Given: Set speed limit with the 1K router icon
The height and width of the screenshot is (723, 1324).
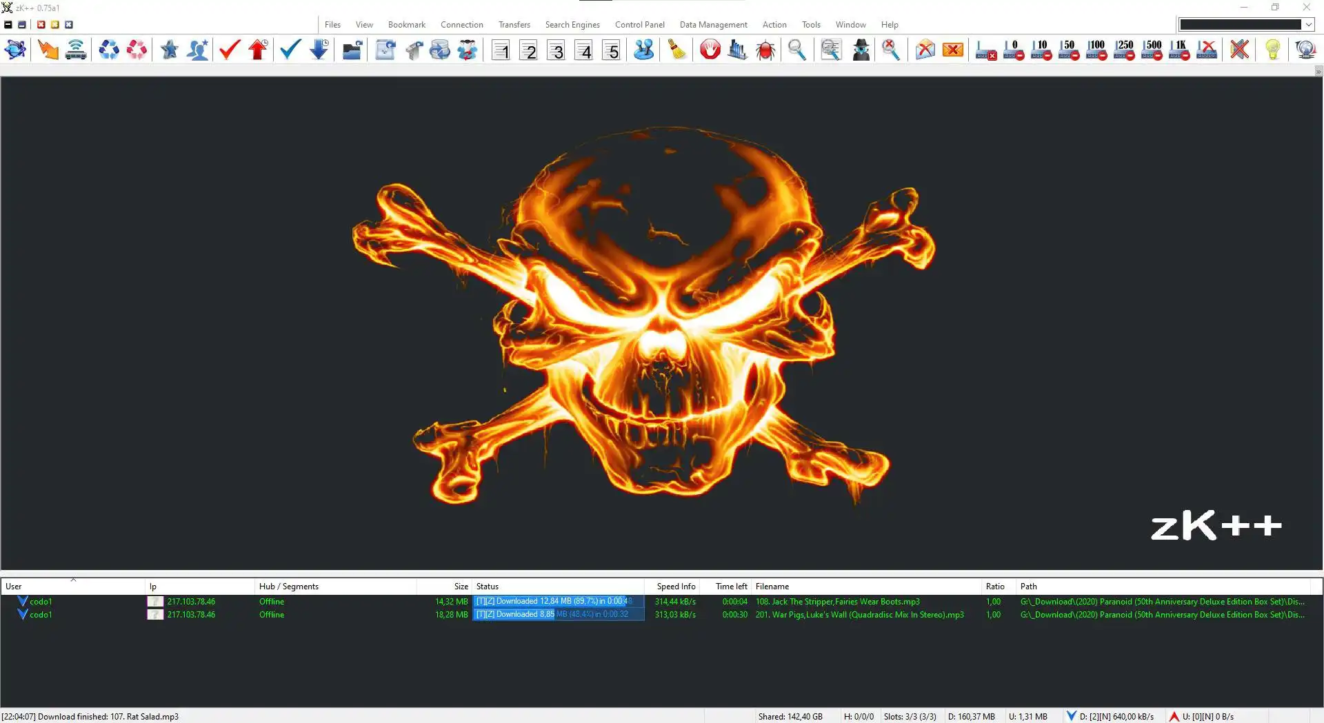Looking at the screenshot, I should (x=1179, y=50).
